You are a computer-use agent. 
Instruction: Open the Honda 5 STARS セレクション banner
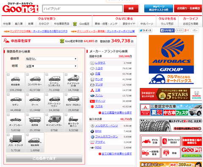[171, 94]
